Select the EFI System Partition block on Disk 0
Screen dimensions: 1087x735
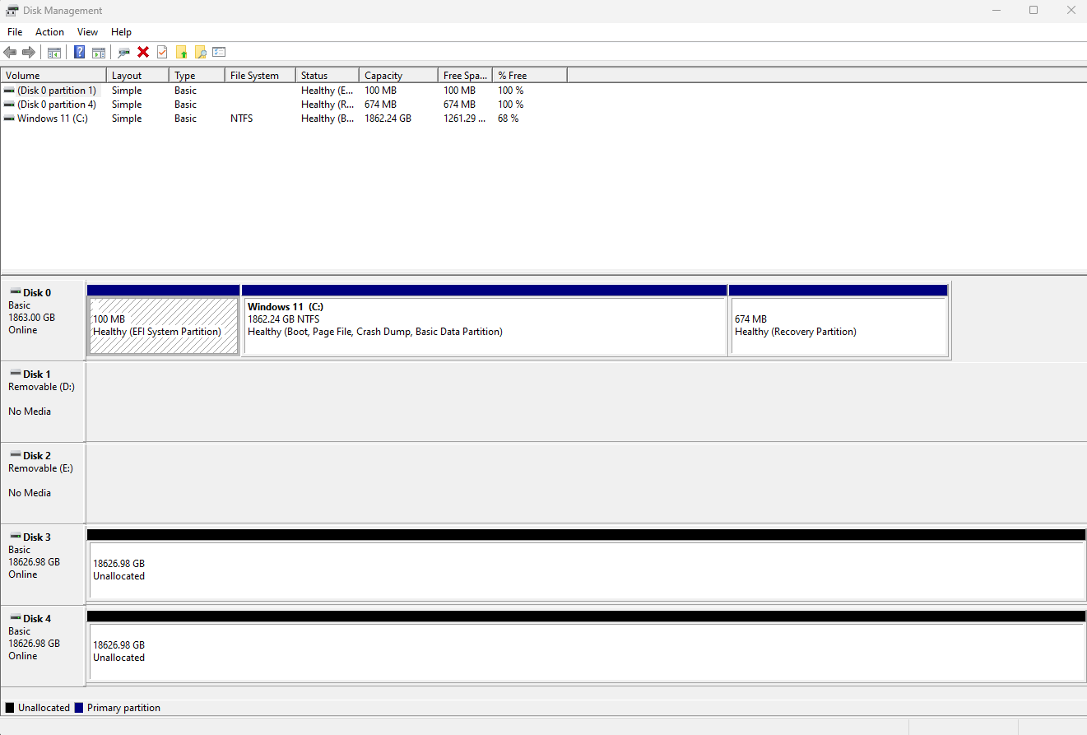click(x=164, y=326)
